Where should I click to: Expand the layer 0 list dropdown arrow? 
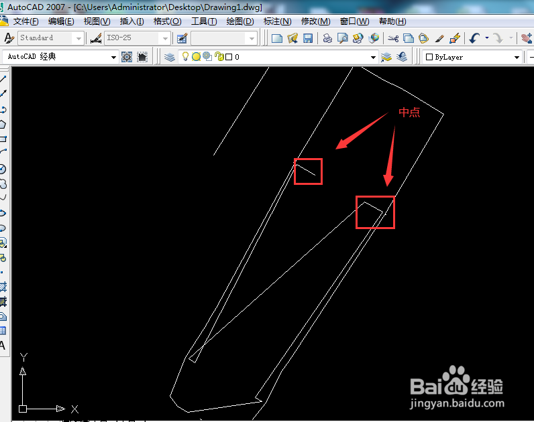(373, 57)
